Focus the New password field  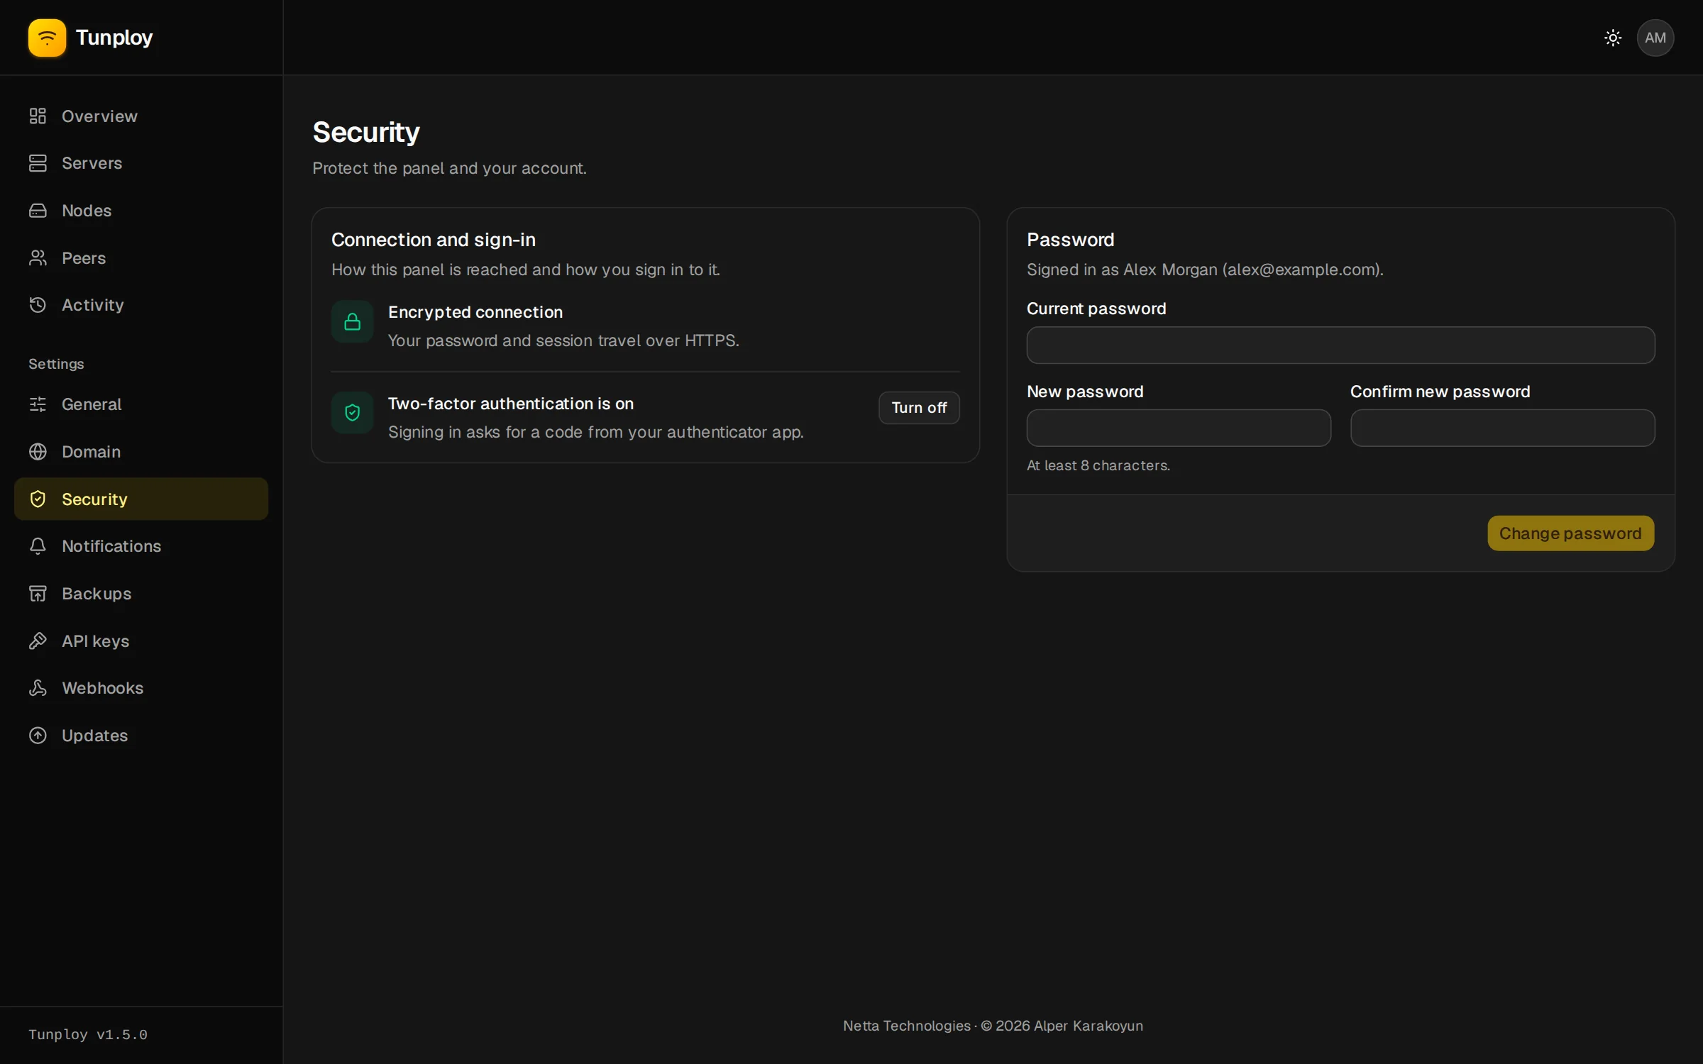click(x=1179, y=428)
